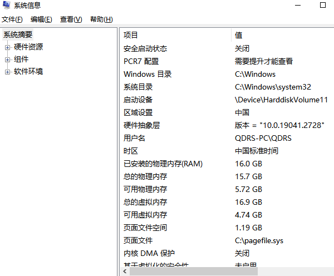Click the value \Device\HarddiskVolume11
The width and height of the screenshot is (334, 276).
281,100
